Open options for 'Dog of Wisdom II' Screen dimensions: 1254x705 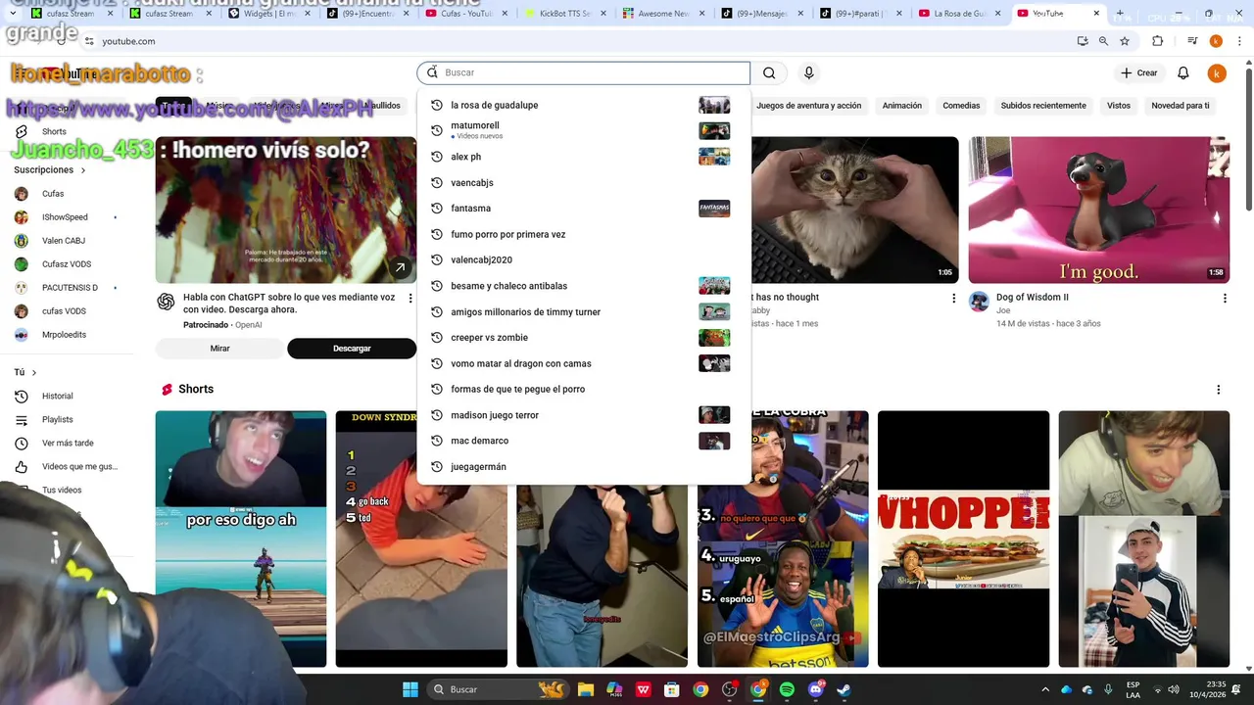point(1225,298)
